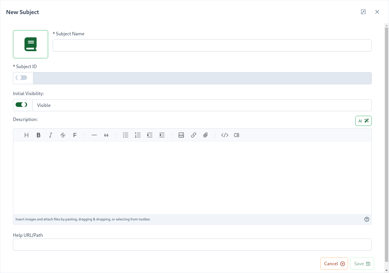Click the Heading icon in editor toolbar
This screenshot has height=273, width=389.
[27, 135]
